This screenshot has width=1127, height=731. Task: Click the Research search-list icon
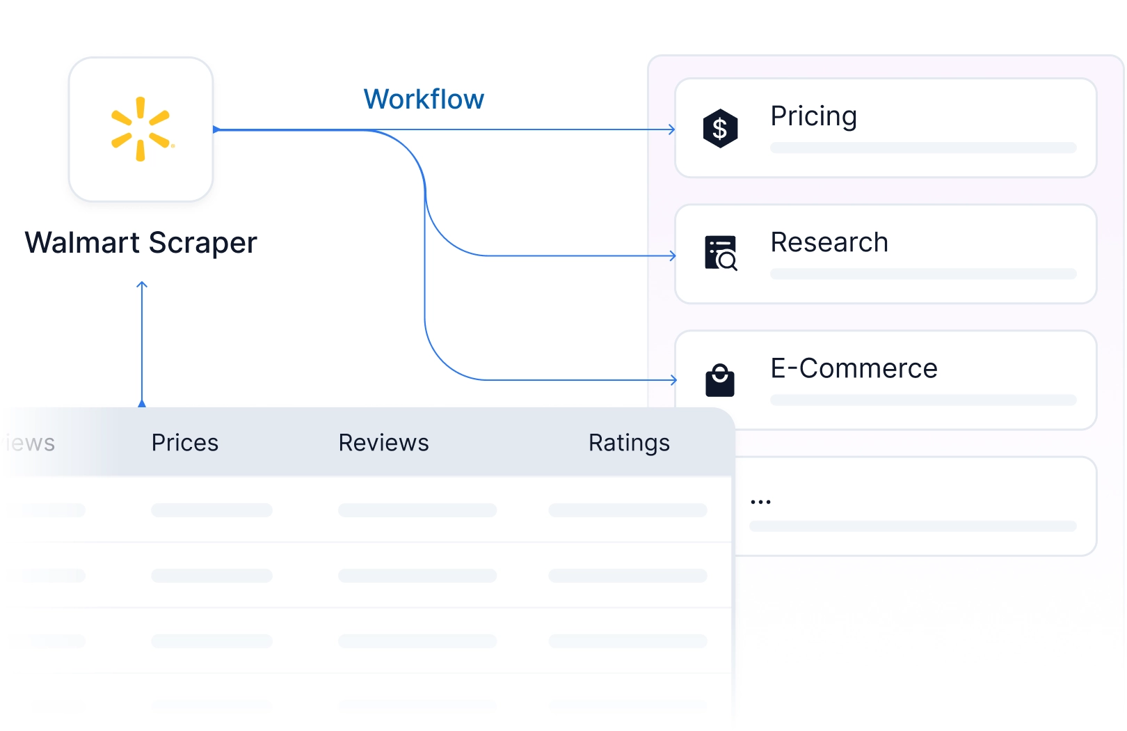[x=721, y=253]
